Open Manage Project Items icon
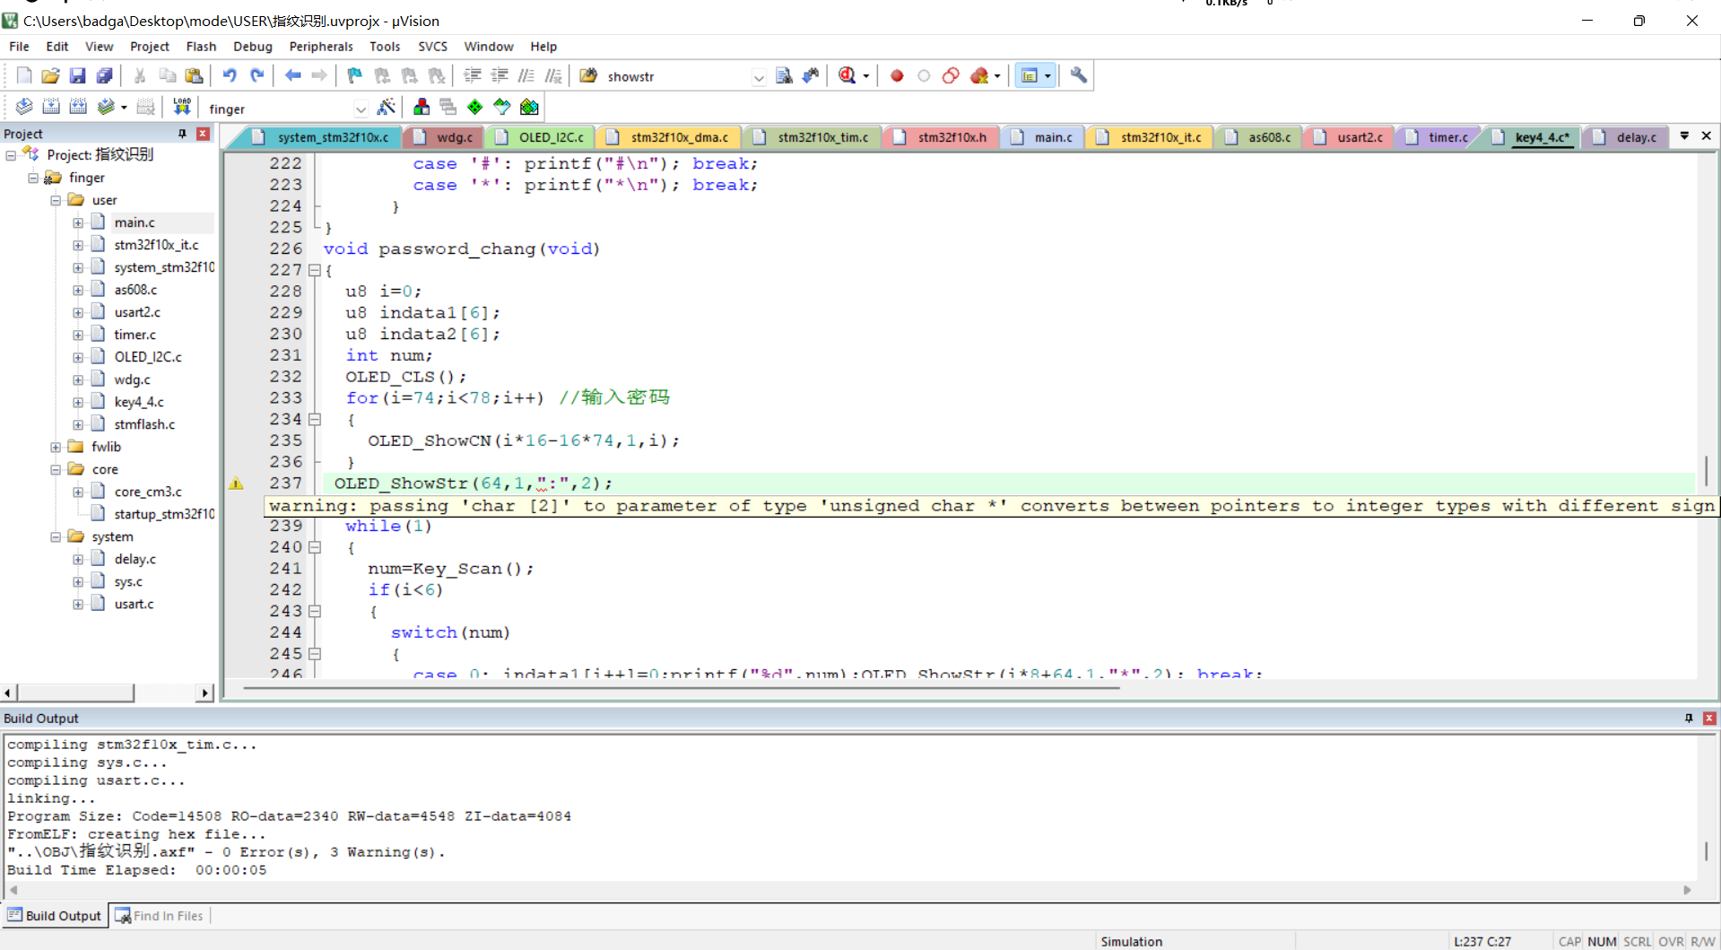This screenshot has width=1721, height=950. [x=422, y=108]
